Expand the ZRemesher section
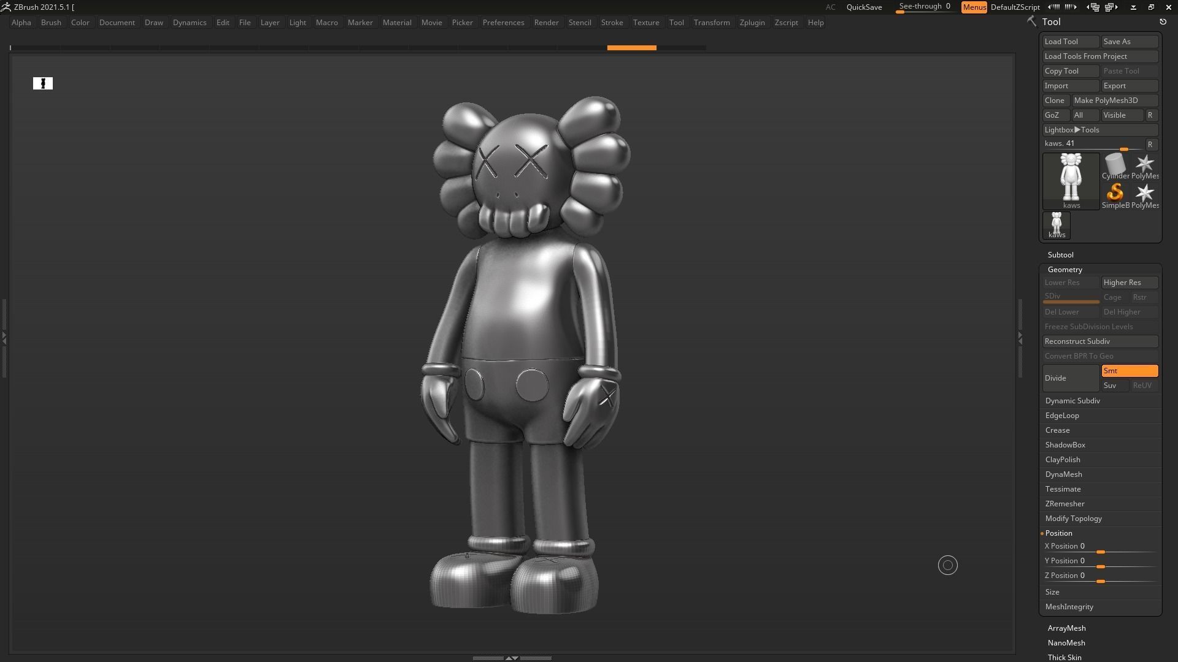 click(1065, 504)
